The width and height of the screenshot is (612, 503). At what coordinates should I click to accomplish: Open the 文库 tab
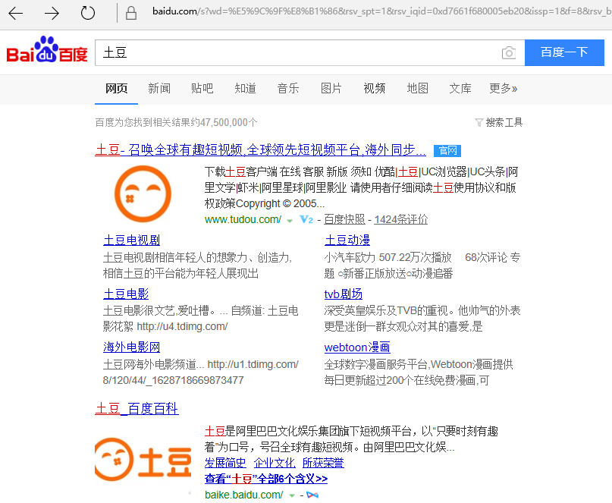460,88
